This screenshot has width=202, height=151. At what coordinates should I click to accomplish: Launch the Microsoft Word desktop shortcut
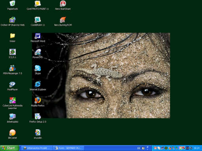pyautogui.click(x=37, y=36)
